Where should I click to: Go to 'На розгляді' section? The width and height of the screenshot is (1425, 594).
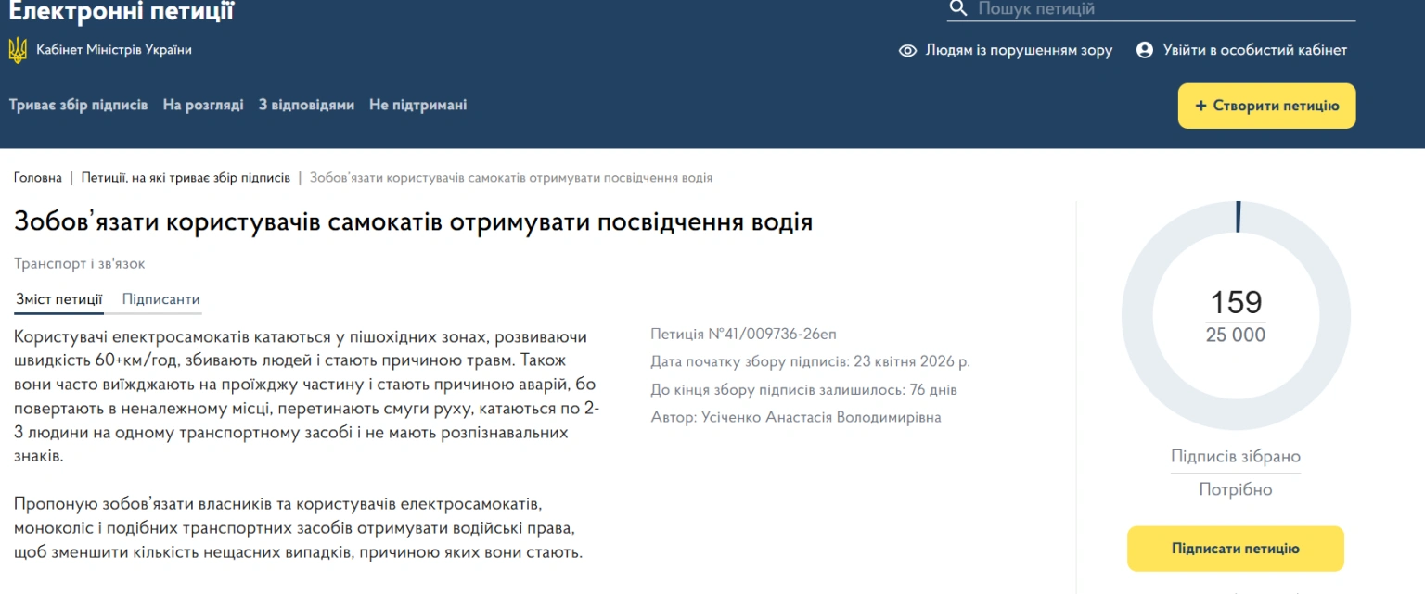(x=203, y=106)
